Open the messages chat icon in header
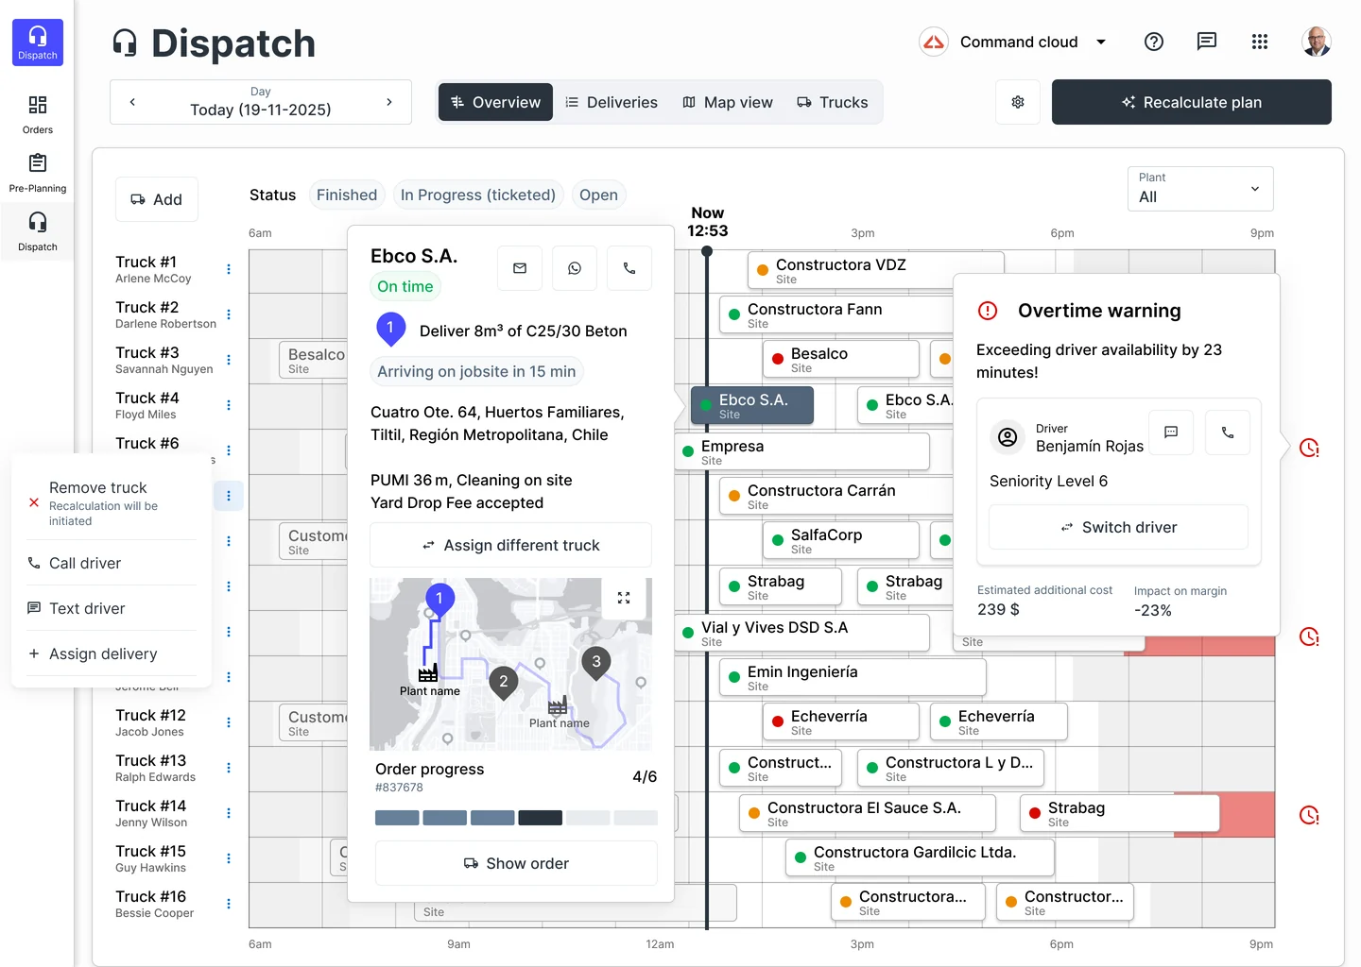Screen dimensions: 1361x967 coord(1207,42)
